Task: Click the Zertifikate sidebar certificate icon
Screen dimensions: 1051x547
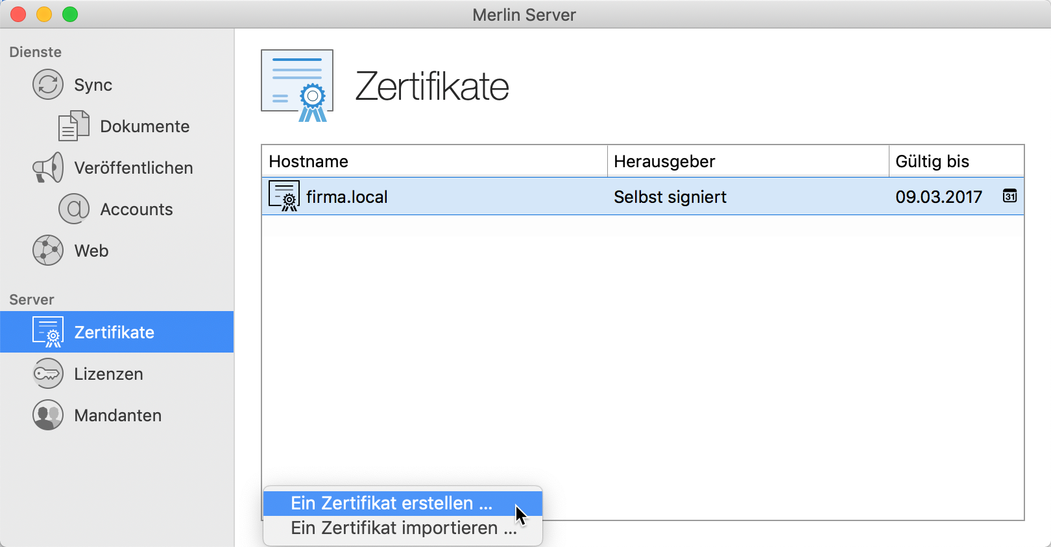Action: click(48, 332)
